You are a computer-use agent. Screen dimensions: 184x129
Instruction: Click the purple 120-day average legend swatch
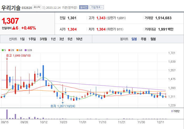26,50
